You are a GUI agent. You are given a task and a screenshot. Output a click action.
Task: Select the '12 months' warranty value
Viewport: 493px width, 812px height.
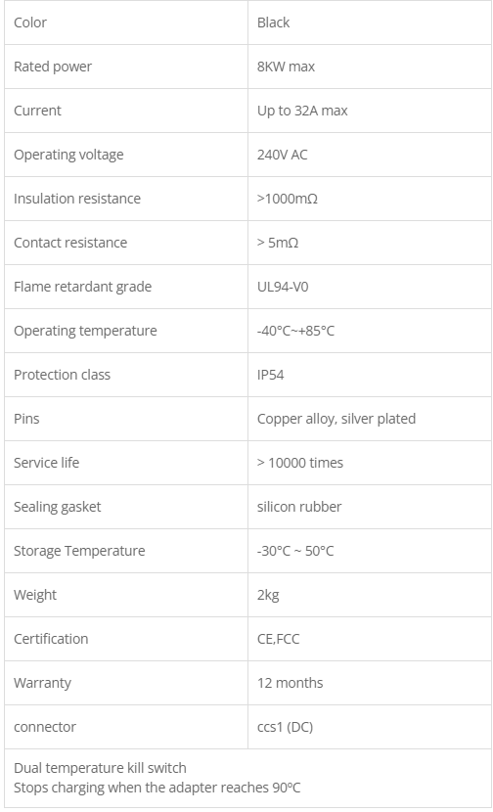[x=290, y=683]
